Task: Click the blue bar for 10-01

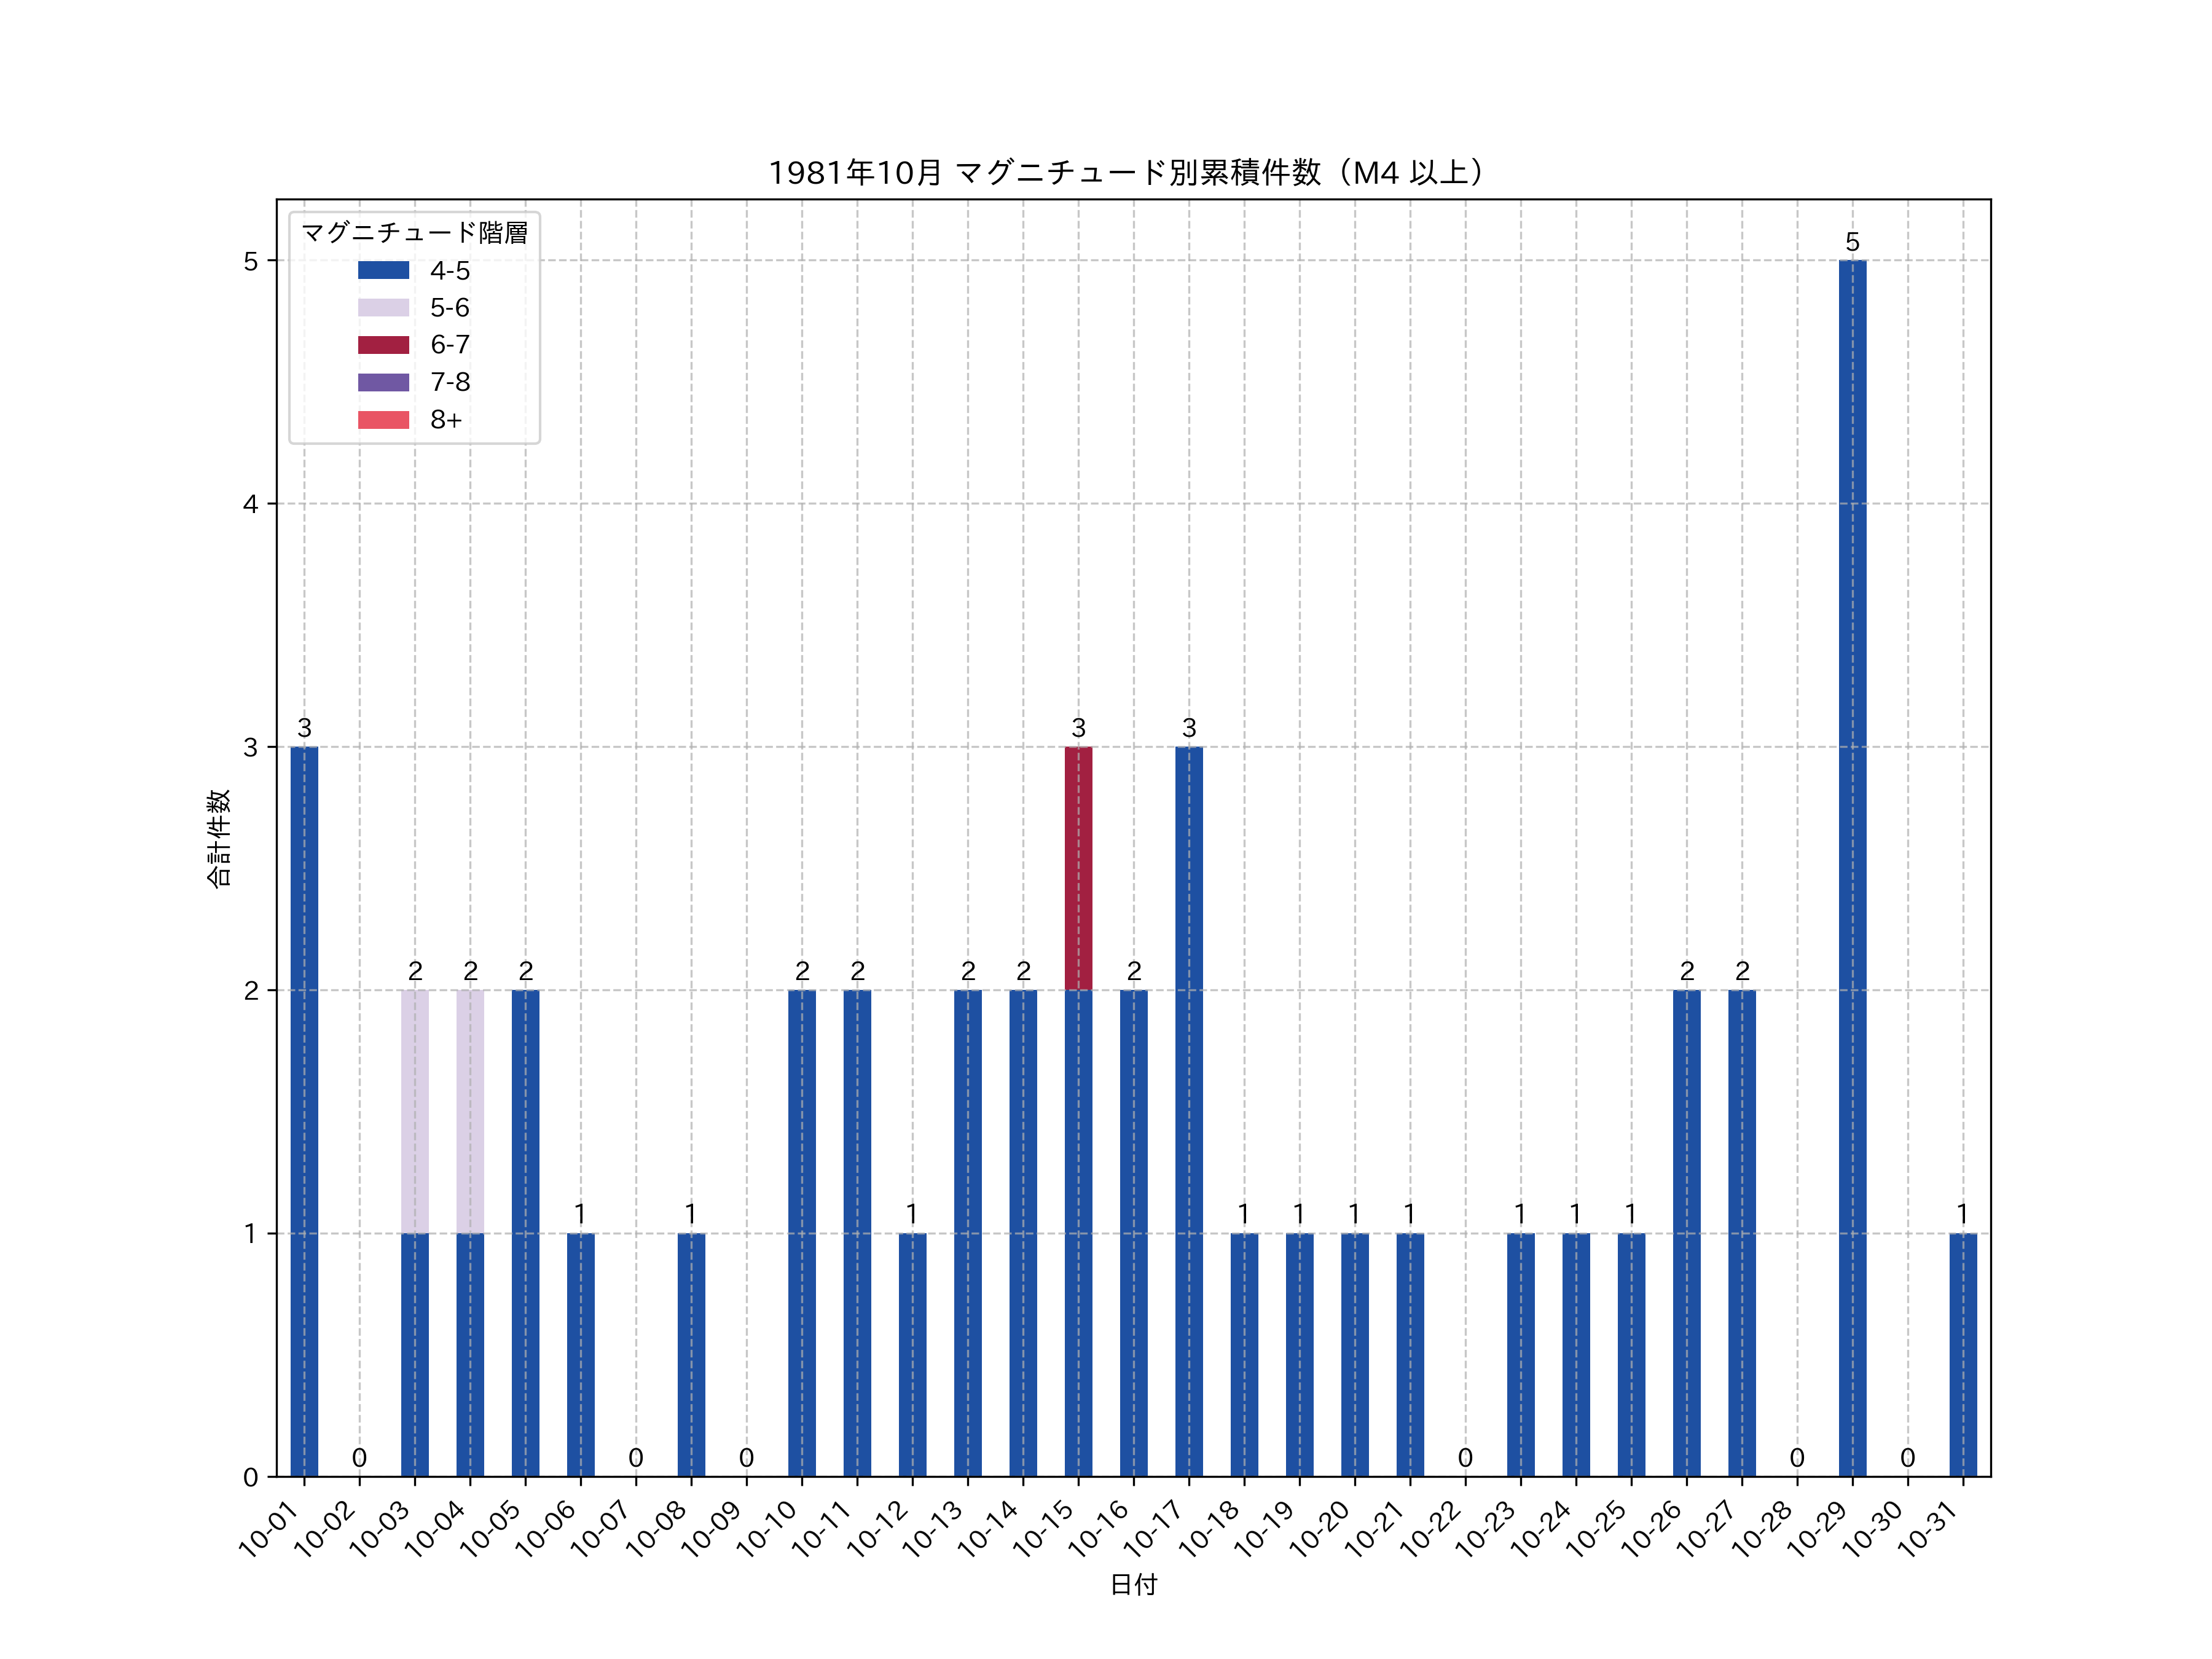Action: pyautogui.click(x=304, y=1111)
